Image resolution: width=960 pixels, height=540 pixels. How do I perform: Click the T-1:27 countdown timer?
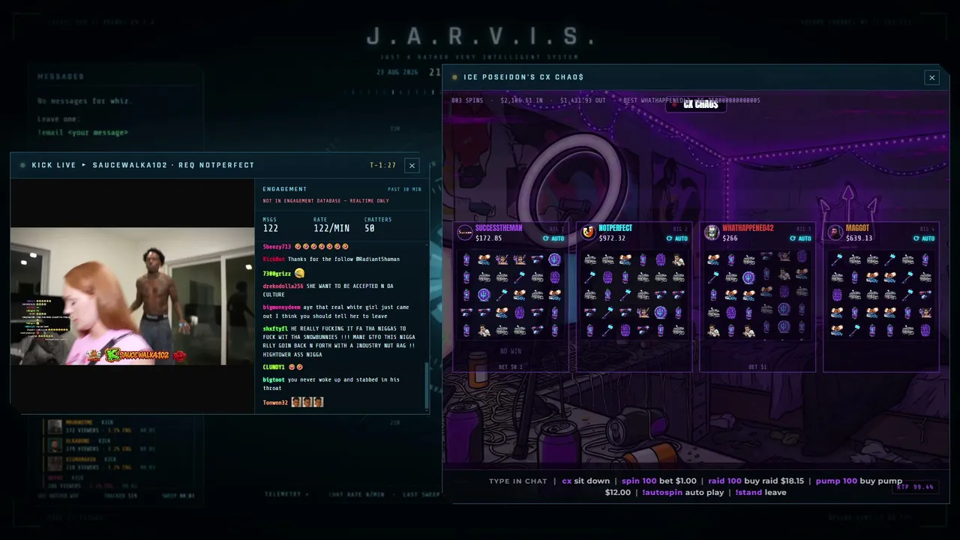pyautogui.click(x=382, y=165)
